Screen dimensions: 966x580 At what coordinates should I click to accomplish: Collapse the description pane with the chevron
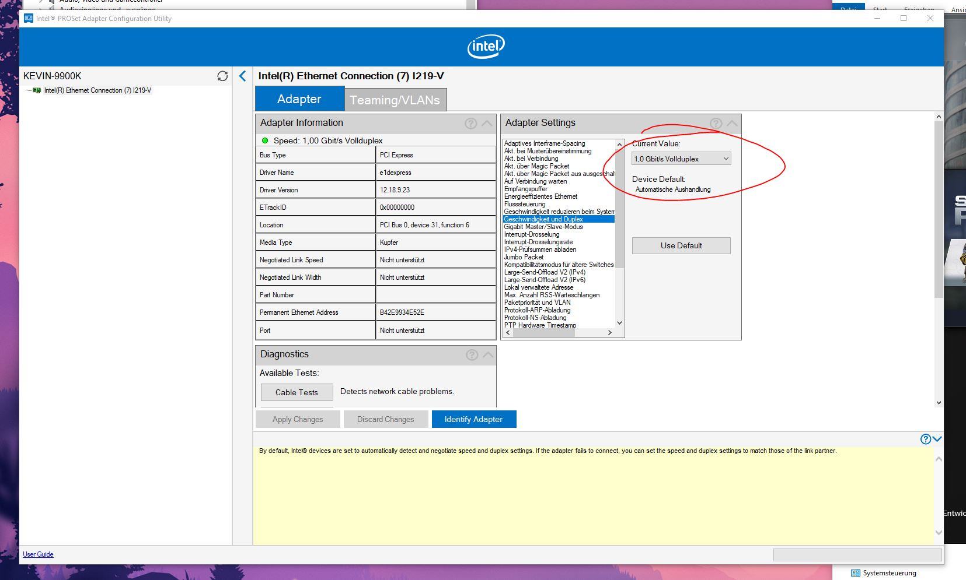click(x=937, y=439)
